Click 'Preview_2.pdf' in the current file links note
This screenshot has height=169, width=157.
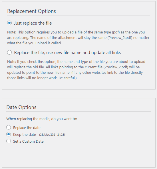point(116,67)
